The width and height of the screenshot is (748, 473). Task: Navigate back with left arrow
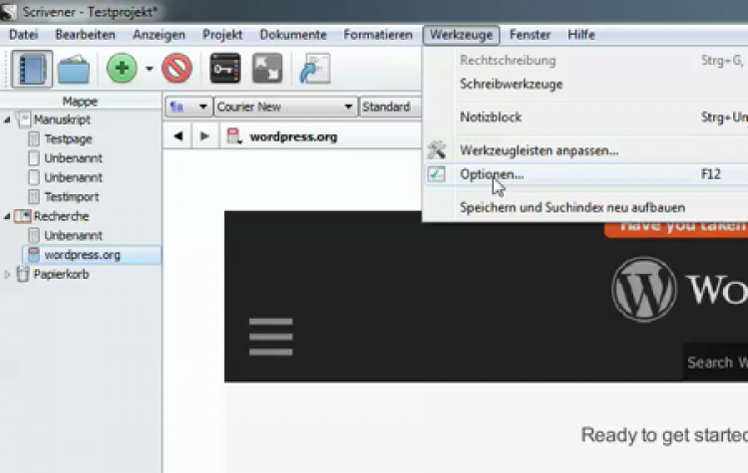178,136
